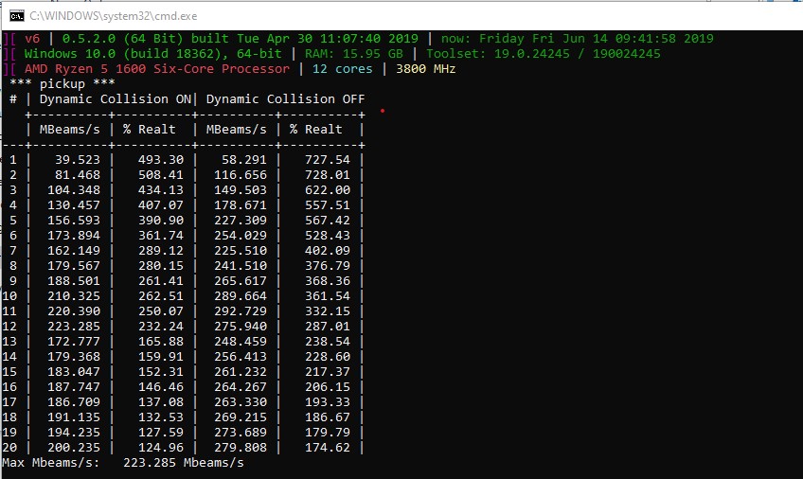Click the '12 cores' text

[343, 69]
